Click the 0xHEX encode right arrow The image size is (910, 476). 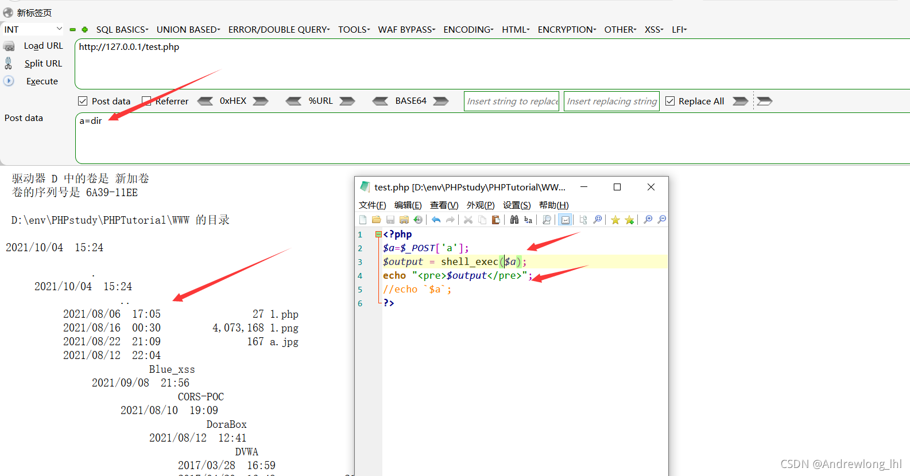coord(261,101)
